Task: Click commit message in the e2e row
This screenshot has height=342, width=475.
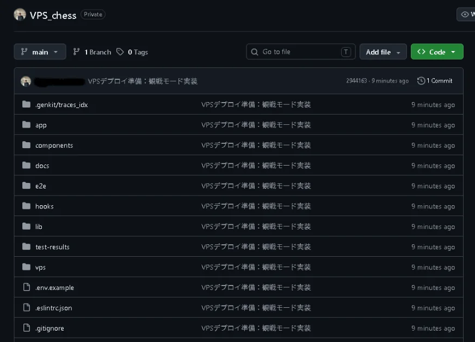Action: click(x=256, y=186)
